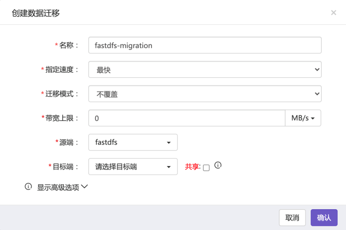Click the info icon beside 共享 checkbox
The width and height of the screenshot is (346, 230).
(x=218, y=165)
